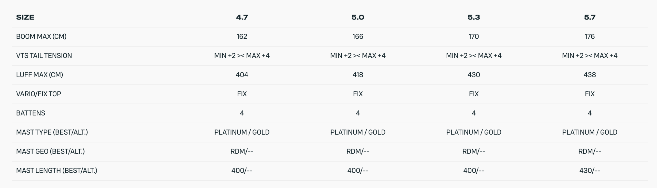Select boom max value 162
This screenshot has width=657, height=188.
[242, 36]
